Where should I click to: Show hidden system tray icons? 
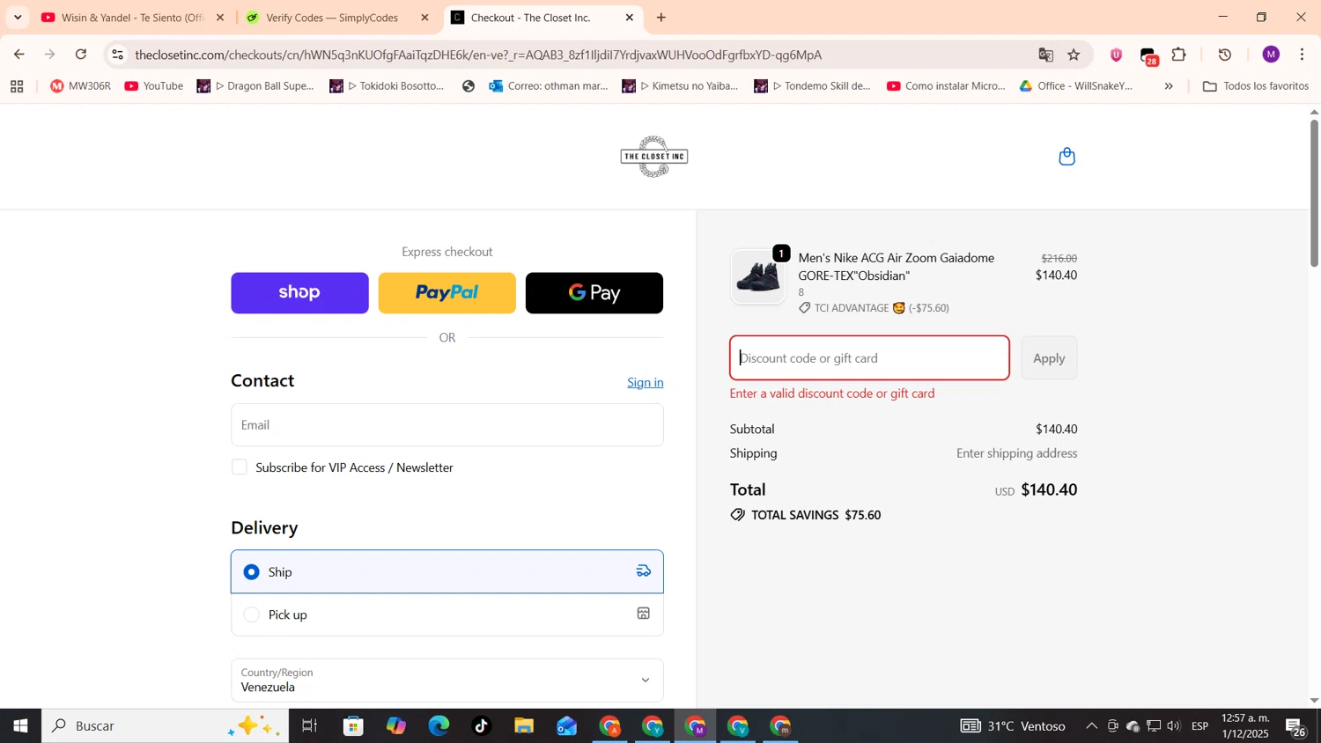pos(1091,726)
